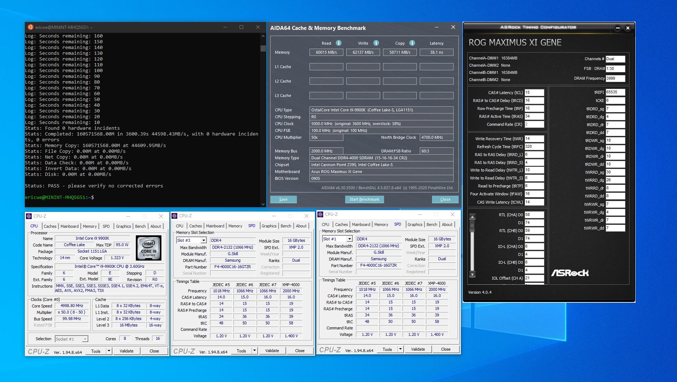The width and height of the screenshot is (677, 382).
Task: Select the Graphics tab in rightmost CPU-Z window
Action: click(415, 225)
